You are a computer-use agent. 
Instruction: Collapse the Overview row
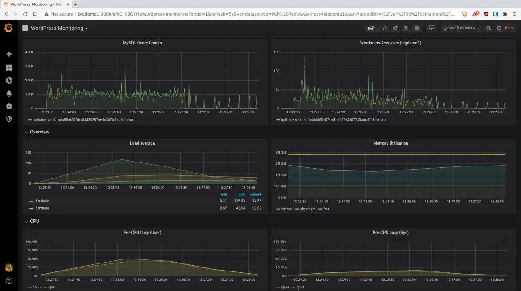[x=39, y=132]
